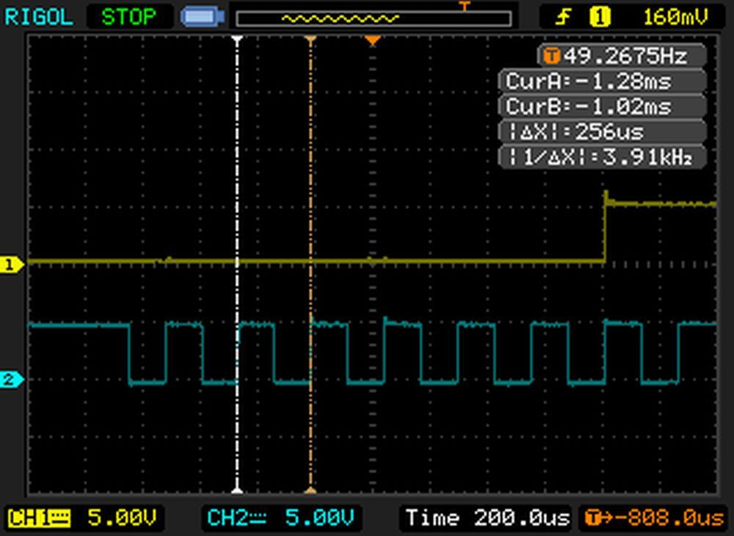Click the CurB -1.02ms cursor readout
734x536 pixels.
603,106
